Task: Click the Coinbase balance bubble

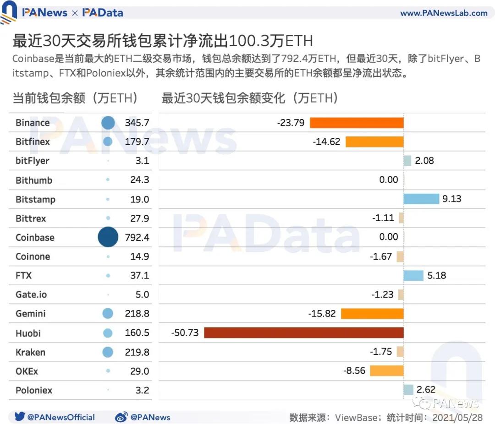Action: pos(107,237)
